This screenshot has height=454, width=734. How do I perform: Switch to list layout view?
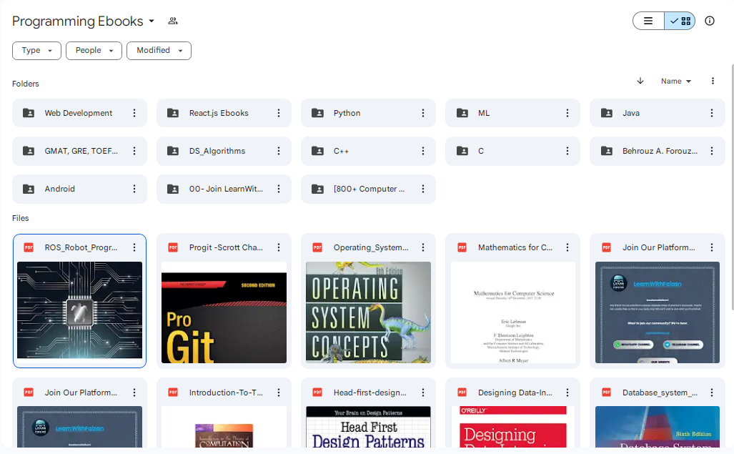[648, 21]
